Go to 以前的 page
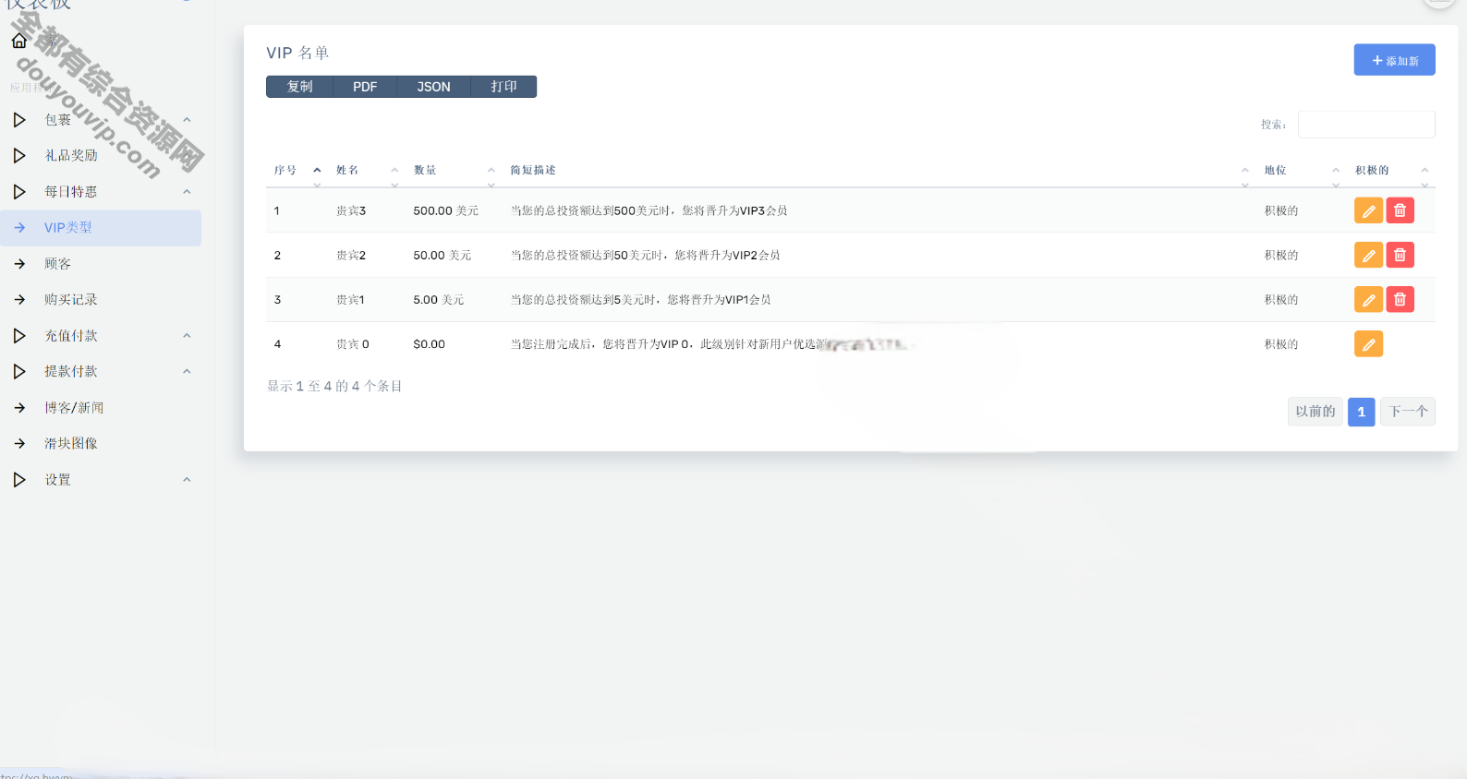 pyautogui.click(x=1315, y=412)
